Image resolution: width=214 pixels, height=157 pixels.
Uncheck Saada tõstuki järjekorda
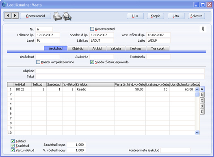[92, 62]
